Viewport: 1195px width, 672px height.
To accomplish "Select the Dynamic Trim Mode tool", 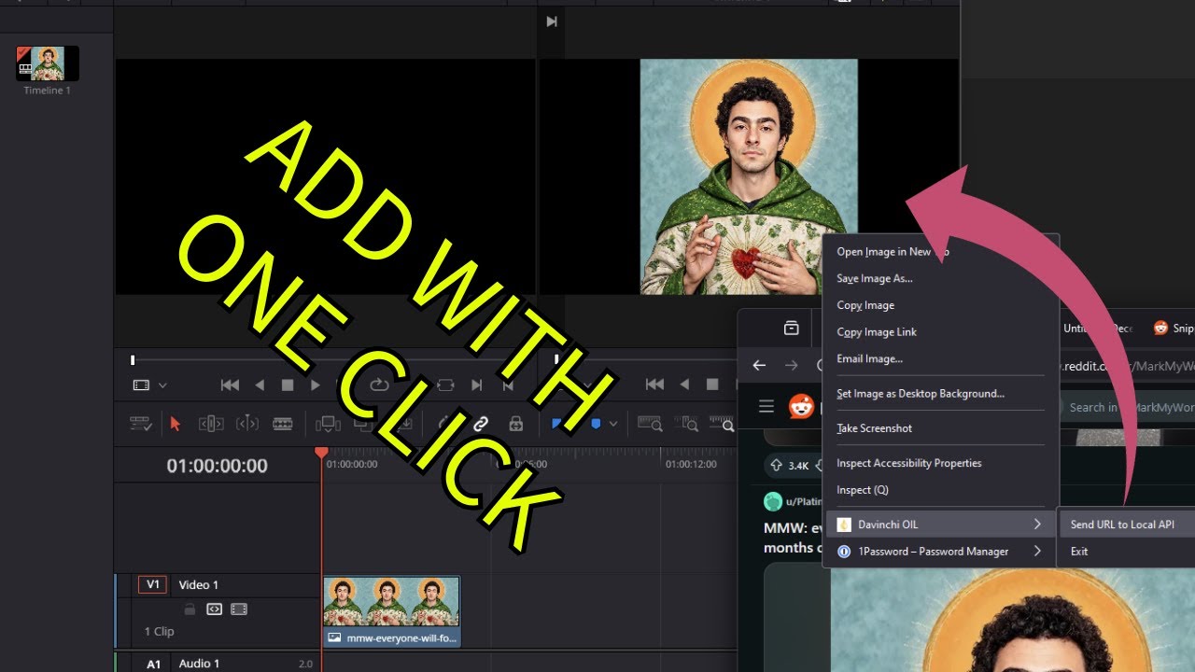I will coord(247,424).
